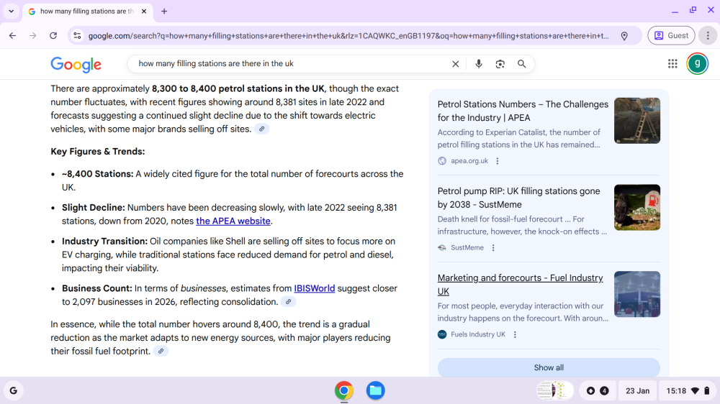Open Fuels Industry UK result thumbnail
The image size is (720, 404).
click(x=637, y=294)
